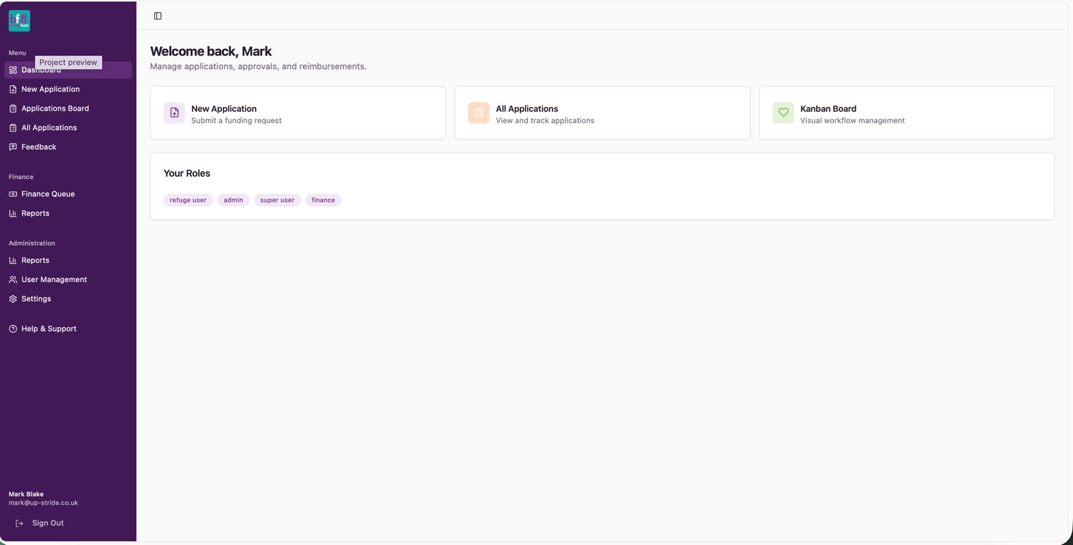This screenshot has width=1073, height=545.
Task: Click the Submit a funding request text
Action: pyautogui.click(x=237, y=121)
